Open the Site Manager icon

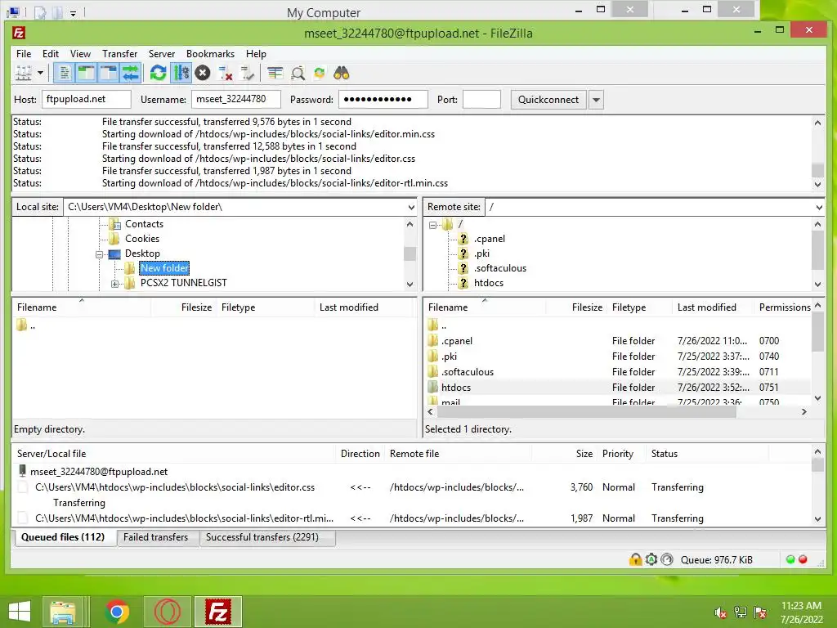(24, 73)
